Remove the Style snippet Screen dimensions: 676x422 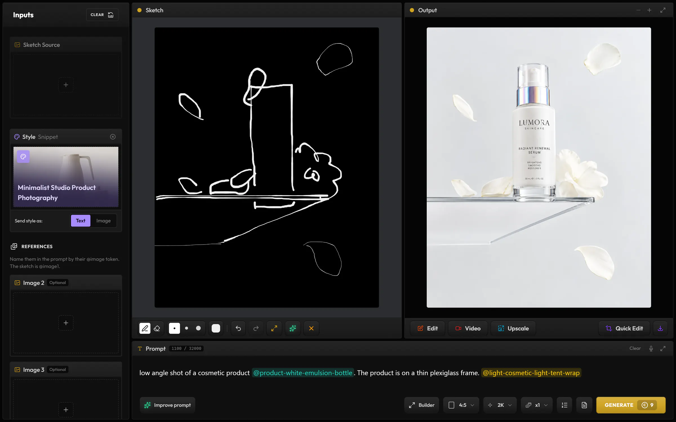point(113,137)
